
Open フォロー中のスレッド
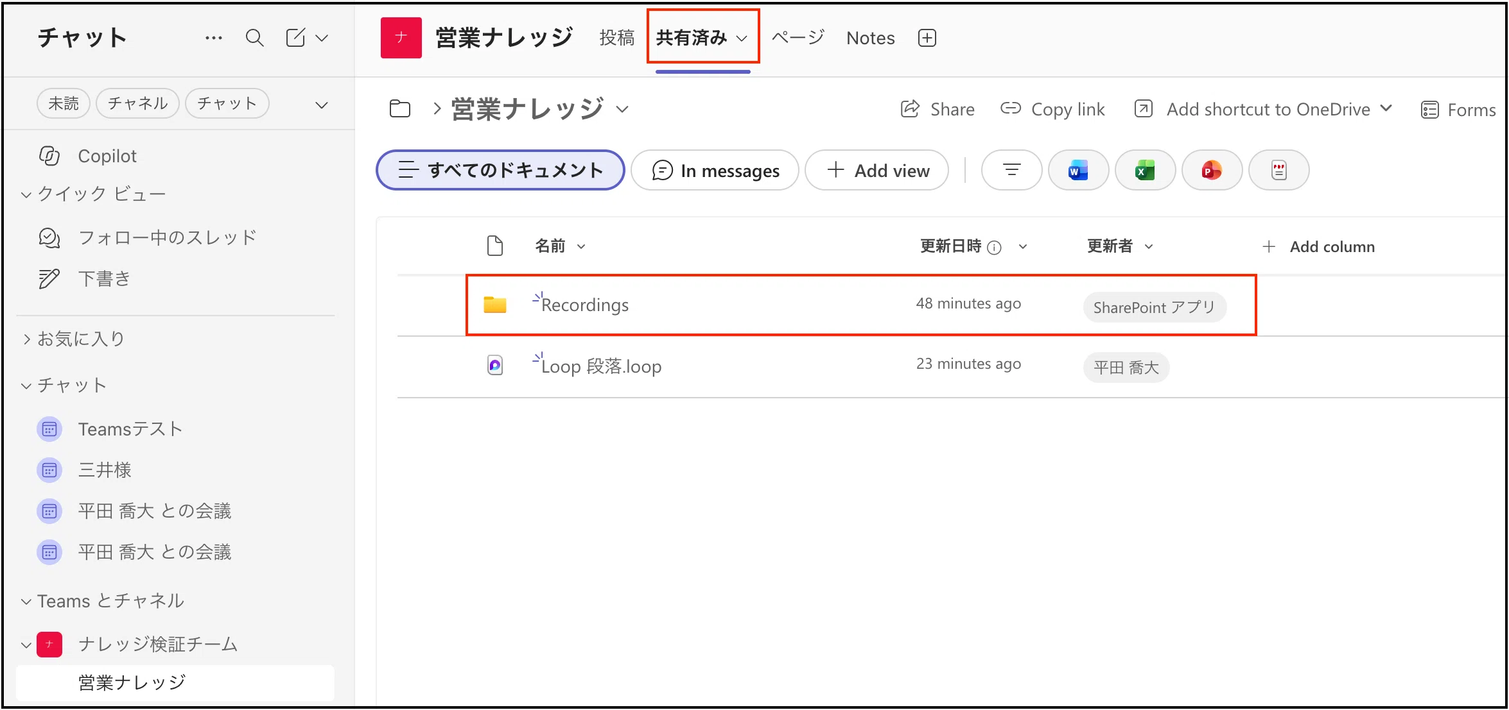point(167,237)
